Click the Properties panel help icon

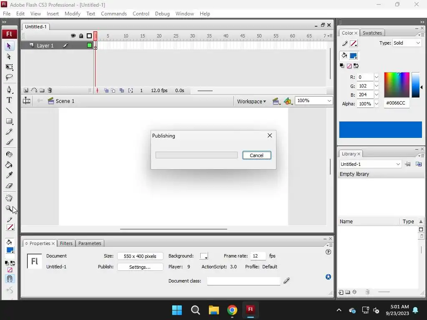pyautogui.click(x=328, y=252)
